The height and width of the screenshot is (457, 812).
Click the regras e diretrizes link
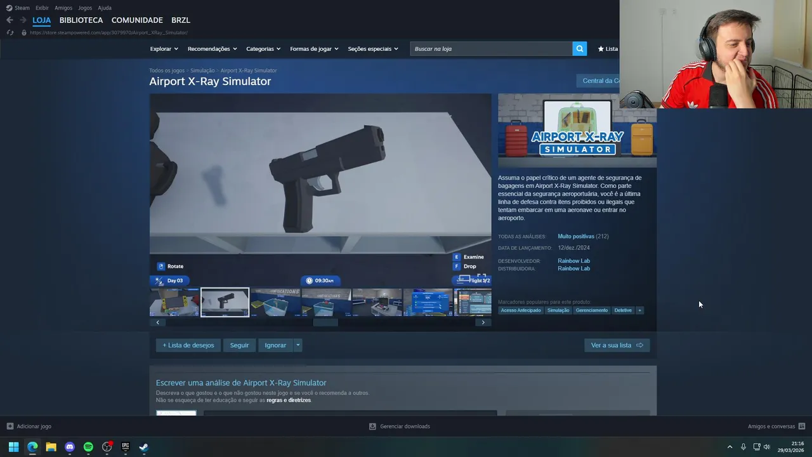[289, 401]
